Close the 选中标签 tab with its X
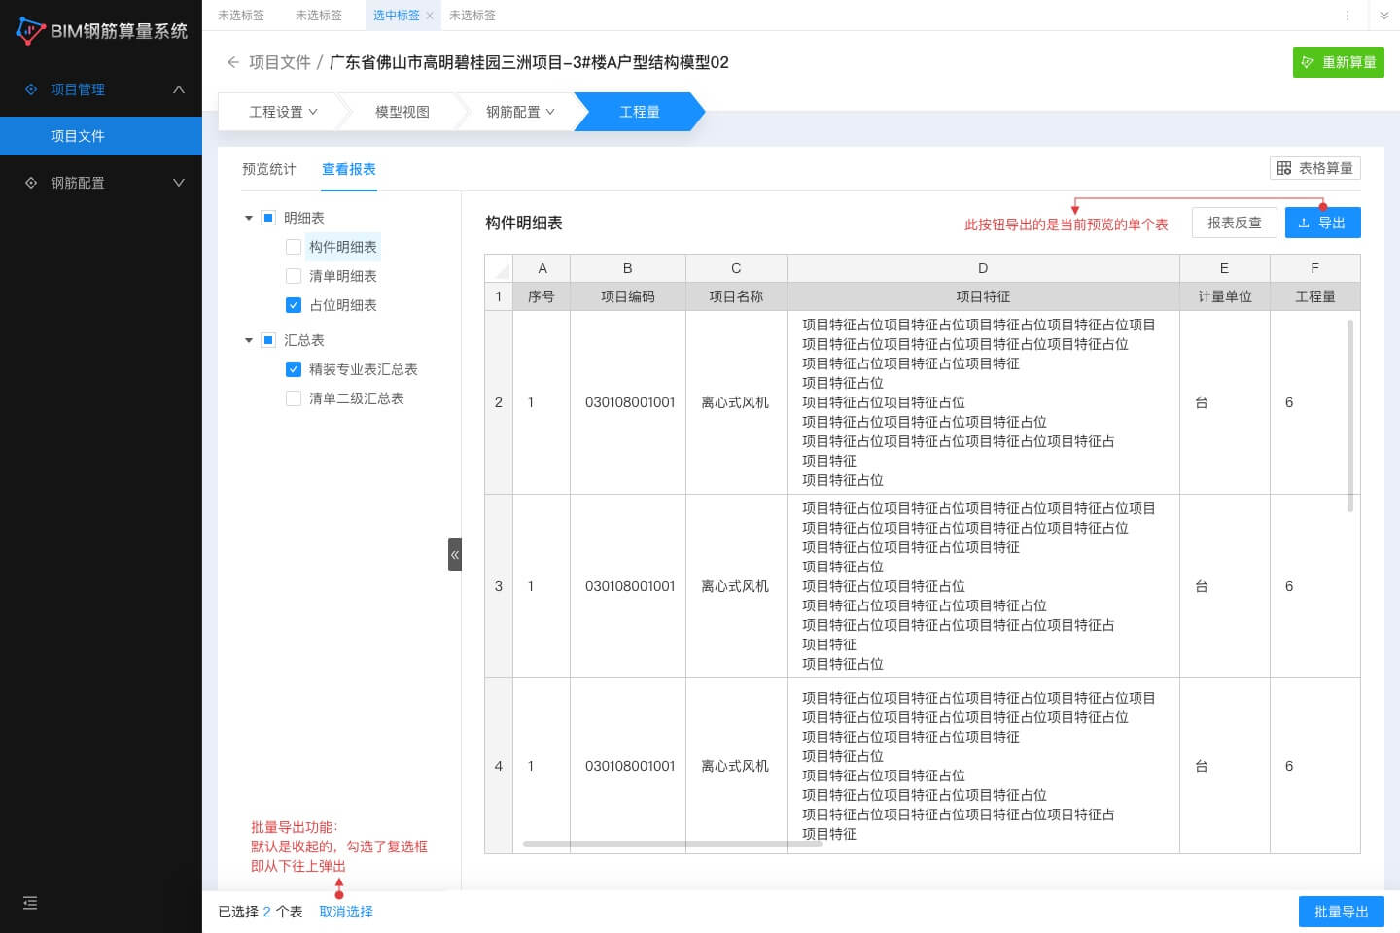The width and height of the screenshot is (1400, 933). click(430, 16)
